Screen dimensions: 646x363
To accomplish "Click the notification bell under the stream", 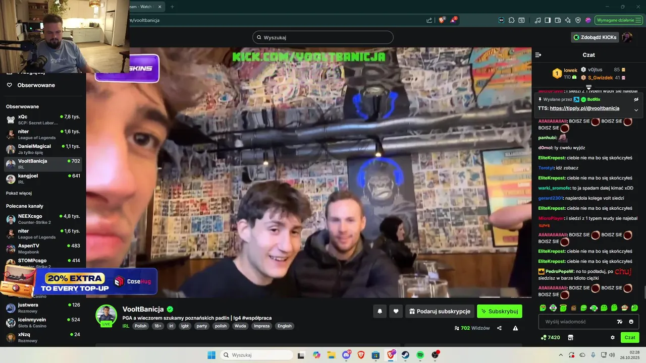I will (380, 312).
